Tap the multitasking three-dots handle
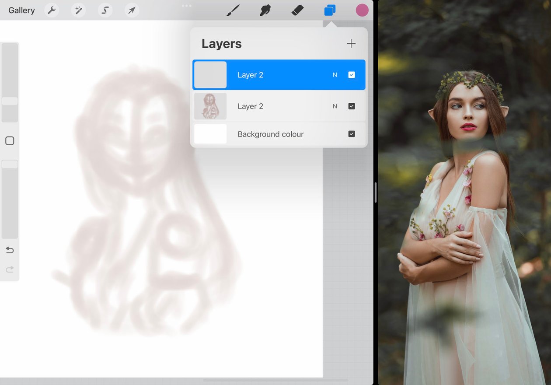Image resolution: width=551 pixels, height=385 pixels. (x=187, y=6)
